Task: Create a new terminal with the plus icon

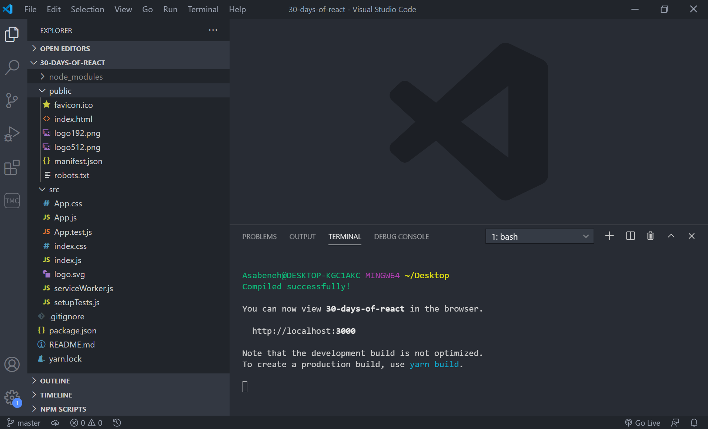Action: pos(609,236)
